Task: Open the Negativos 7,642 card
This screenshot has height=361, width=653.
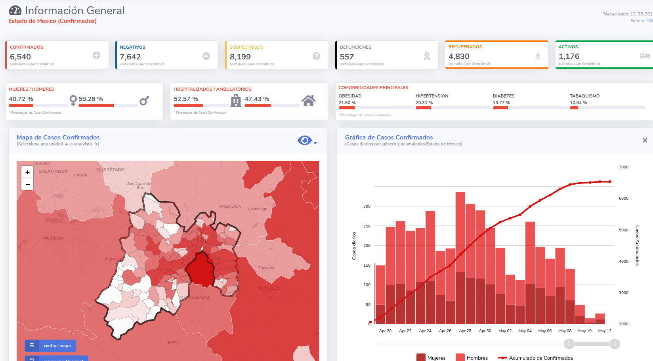Action: (167, 55)
